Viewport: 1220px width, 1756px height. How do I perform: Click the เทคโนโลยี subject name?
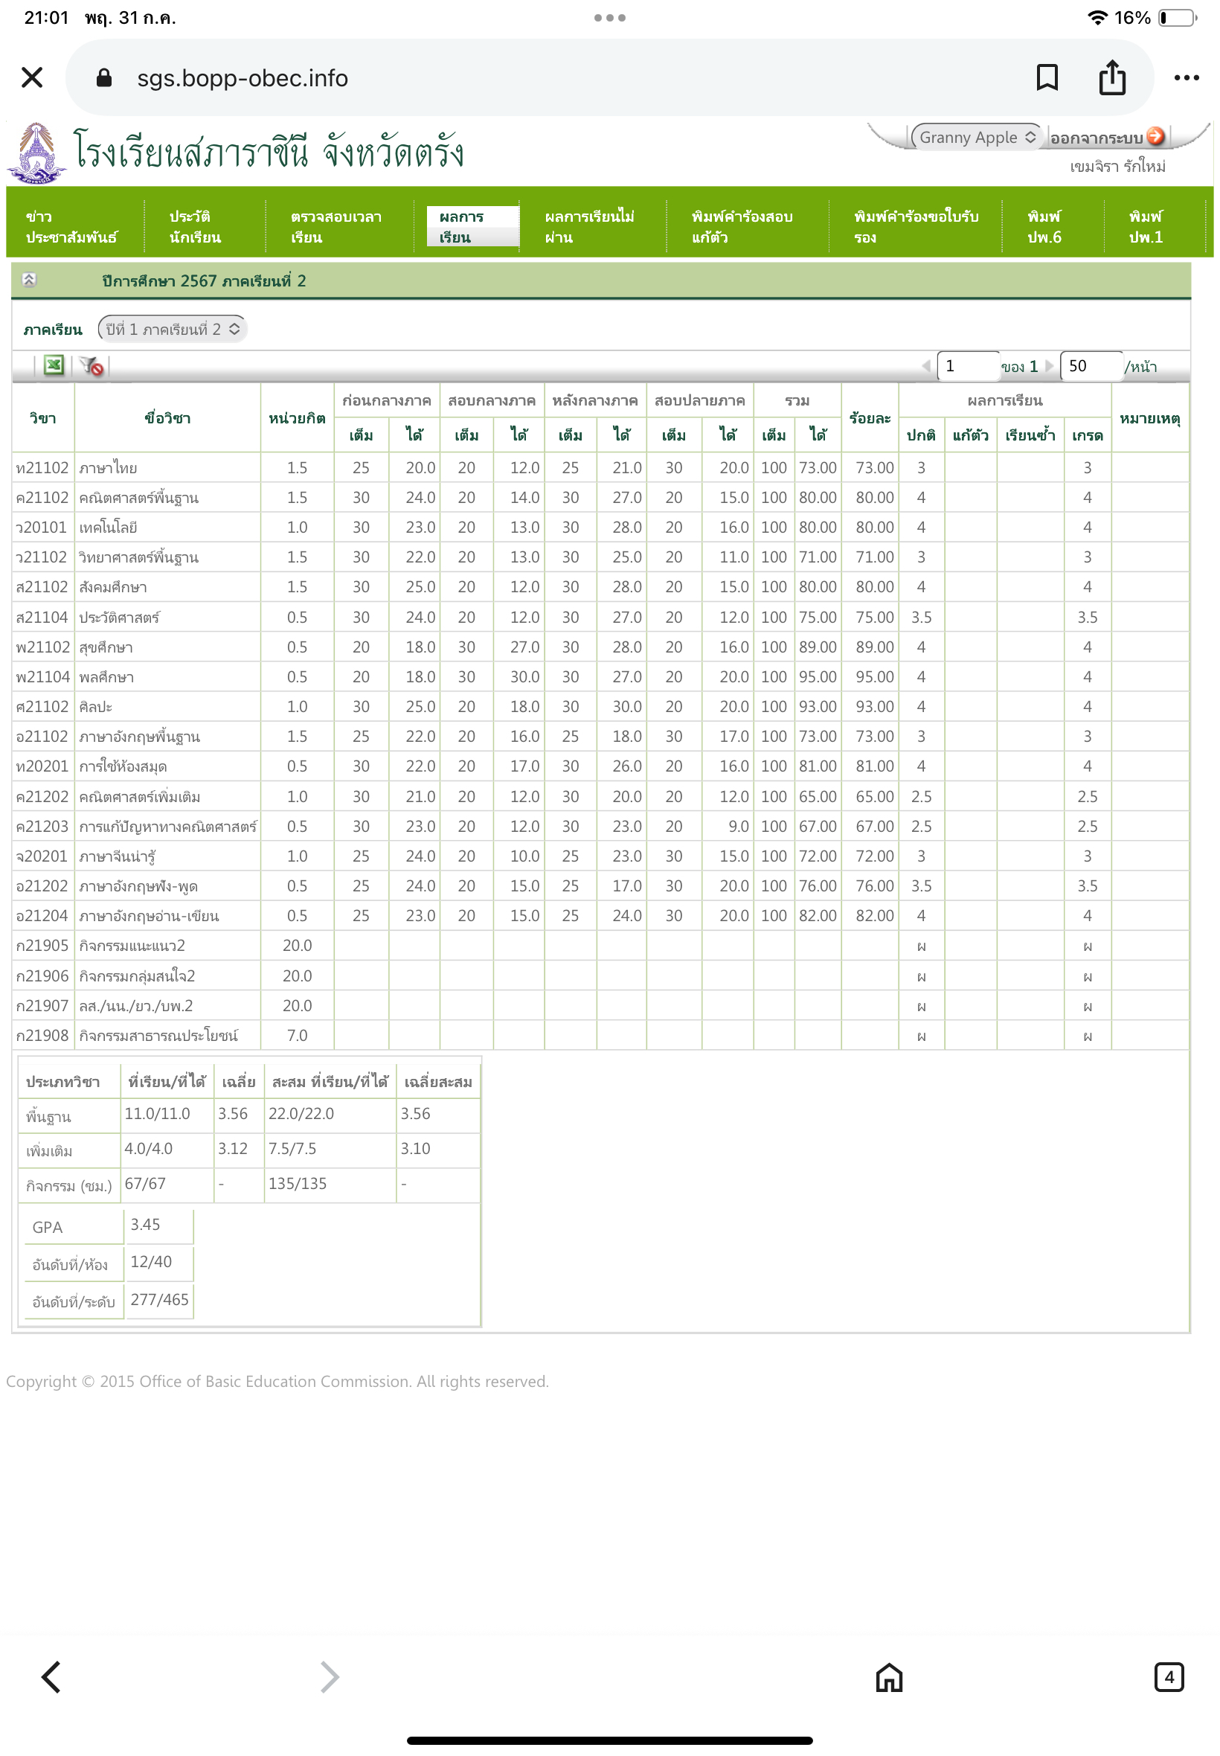coord(108,528)
